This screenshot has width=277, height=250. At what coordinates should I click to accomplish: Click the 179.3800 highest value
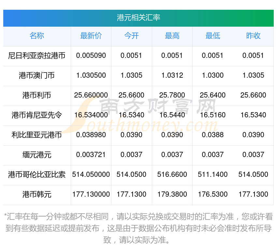172,194
